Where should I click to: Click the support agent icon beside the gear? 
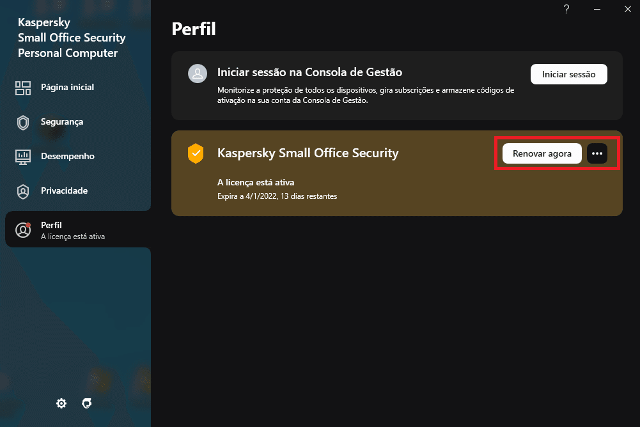coord(87,403)
